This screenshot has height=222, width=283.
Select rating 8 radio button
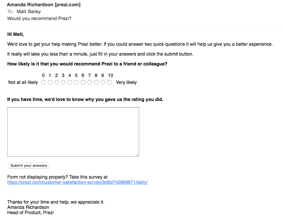pos(96,82)
